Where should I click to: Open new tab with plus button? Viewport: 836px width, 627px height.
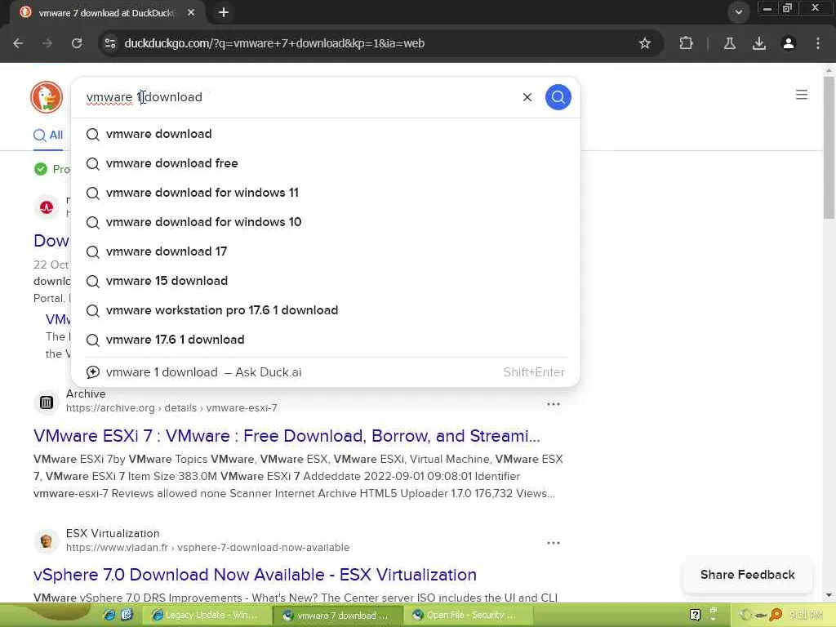[224, 12]
